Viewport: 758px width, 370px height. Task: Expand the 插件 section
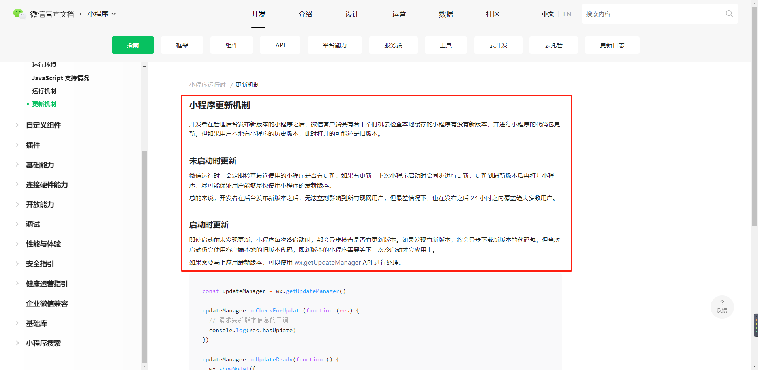(33, 145)
